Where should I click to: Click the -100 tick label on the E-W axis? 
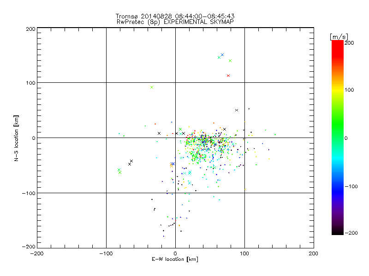coord(106,253)
